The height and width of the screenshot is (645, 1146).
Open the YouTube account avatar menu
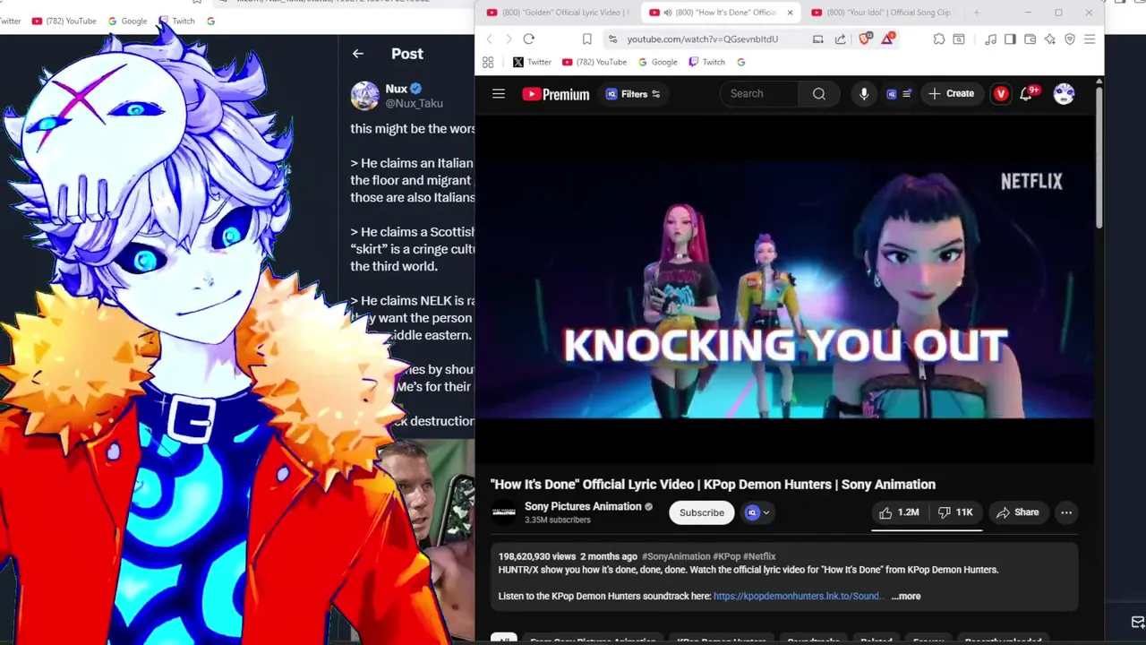point(1064,93)
